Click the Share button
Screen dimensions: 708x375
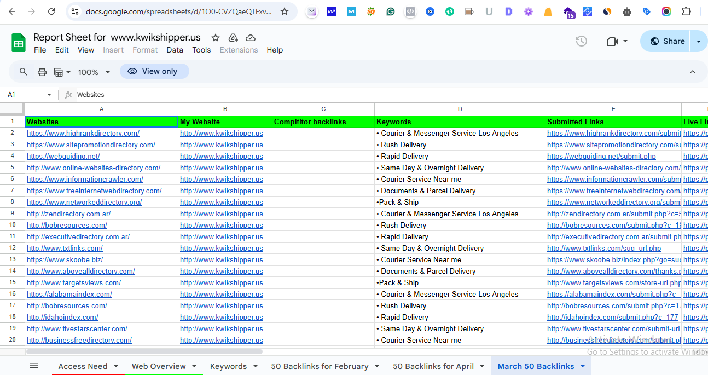pyautogui.click(x=666, y=41)
